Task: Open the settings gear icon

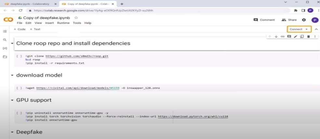Action: point(304,20)
